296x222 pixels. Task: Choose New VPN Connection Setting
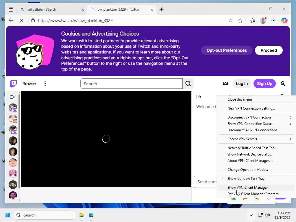coord(256,108)
